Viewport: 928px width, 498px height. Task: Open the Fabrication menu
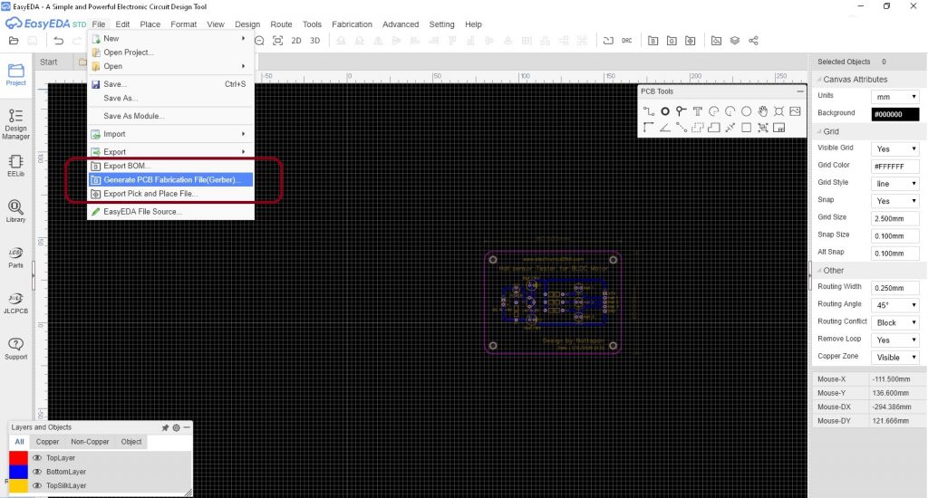[x=352, y=24]
